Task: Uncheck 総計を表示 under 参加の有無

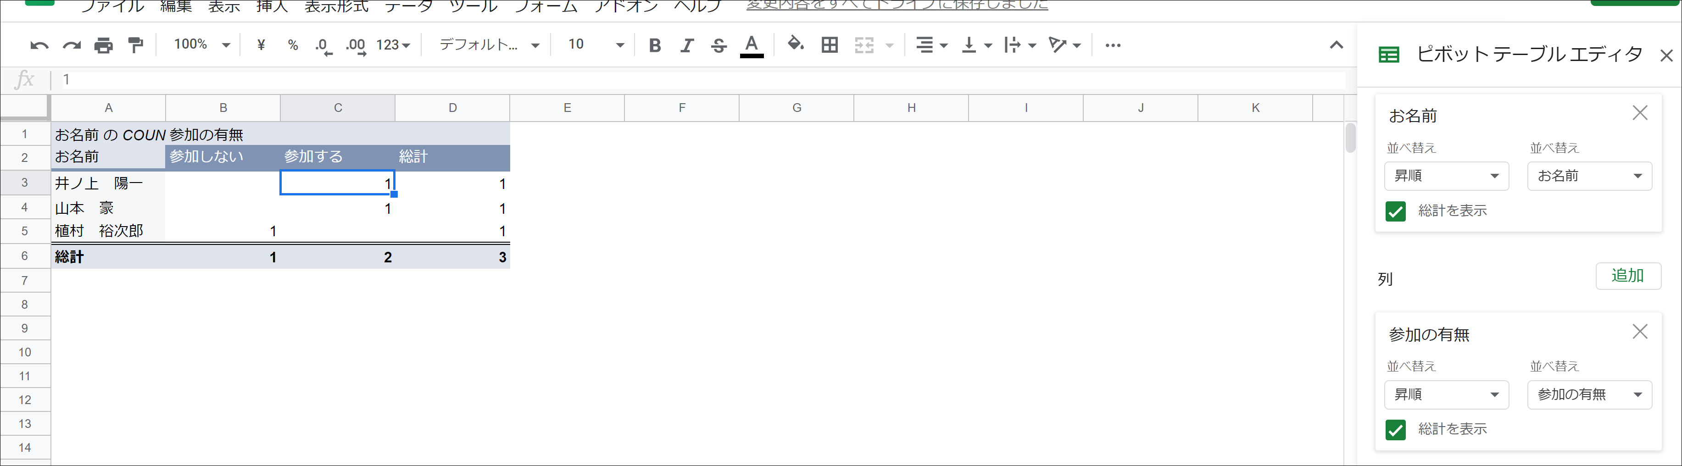Action: 1395,430
